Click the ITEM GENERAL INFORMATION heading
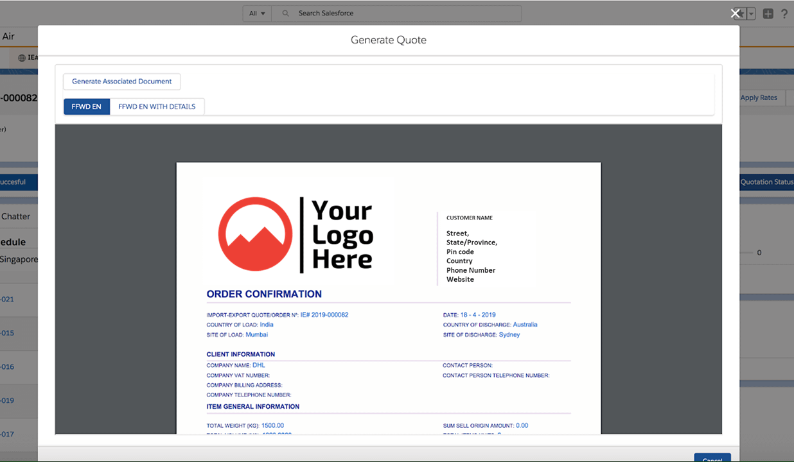794x462 pixels. pos(253,407)
